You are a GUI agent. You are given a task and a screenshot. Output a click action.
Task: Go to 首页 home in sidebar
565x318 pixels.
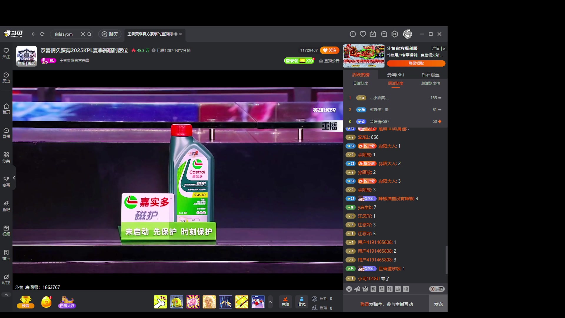[6, 109]
